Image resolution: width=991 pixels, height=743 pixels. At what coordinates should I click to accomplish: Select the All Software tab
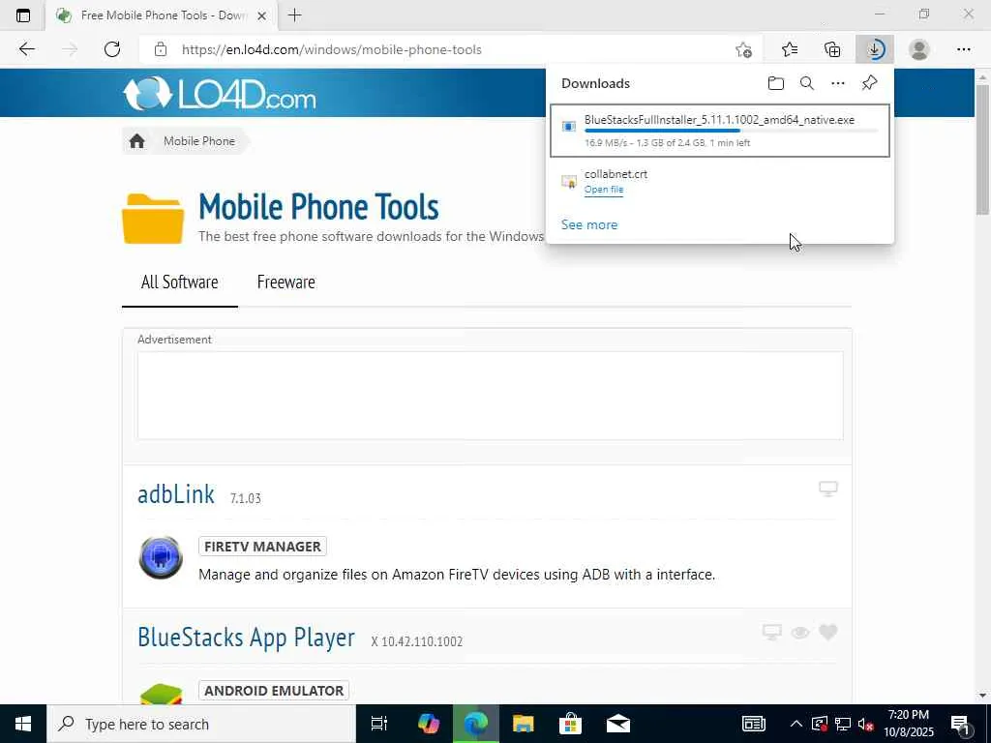coord(179,282)
